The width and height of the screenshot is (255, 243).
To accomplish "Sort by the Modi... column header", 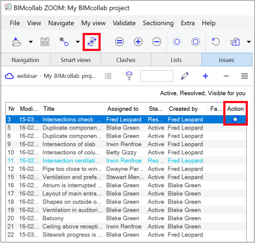I will point(29,109).
